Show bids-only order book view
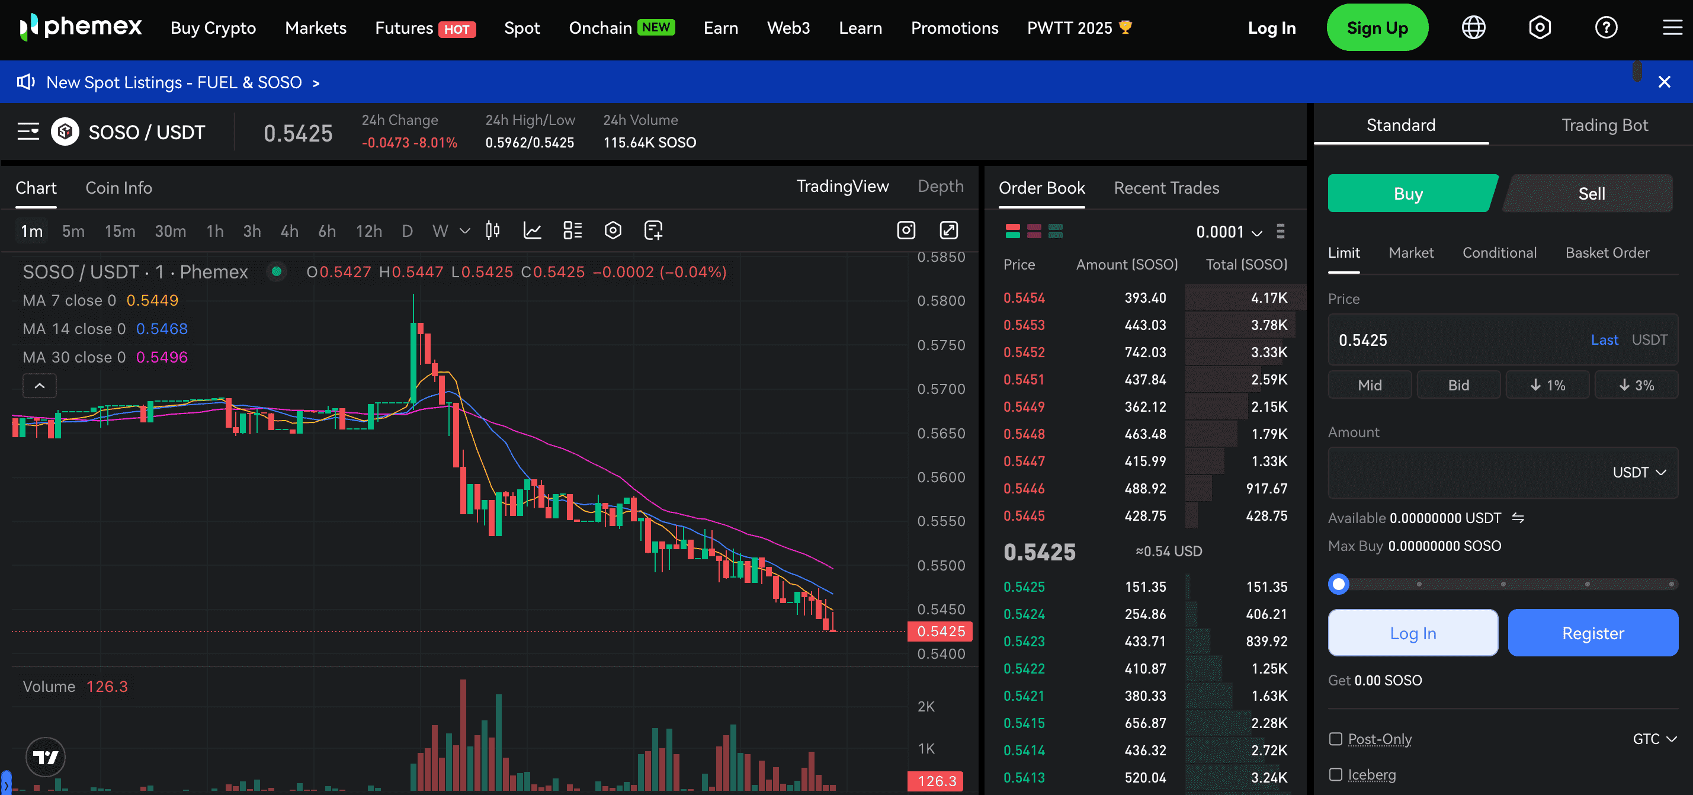The height and width of the screenshot is (795, 1693). 1055,231
